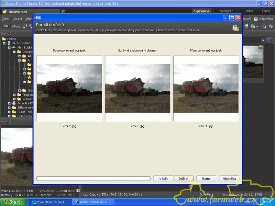Open the printer icon dropdown arrow
This screenshot has height=206, width=275.
pyautogui.click(x=257, y=26)
